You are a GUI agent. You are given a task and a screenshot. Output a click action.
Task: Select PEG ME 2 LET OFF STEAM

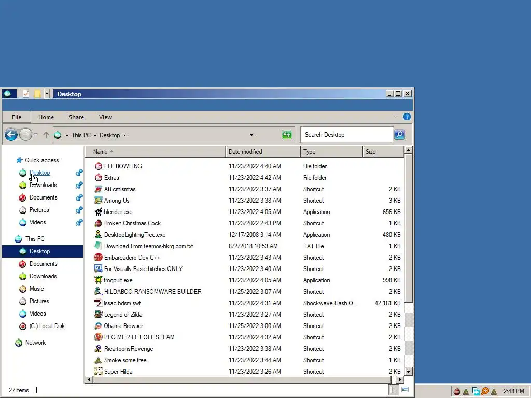tap(139, 337)
